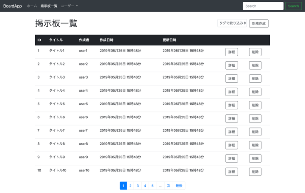Click 削除 for タイトル6

click(255, 119)
